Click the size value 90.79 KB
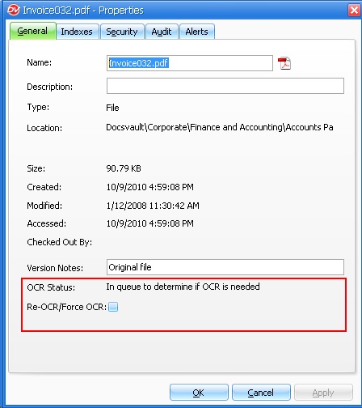Image resolution: width=362 pixels, height=408 pixels. [x=124, y=168]
